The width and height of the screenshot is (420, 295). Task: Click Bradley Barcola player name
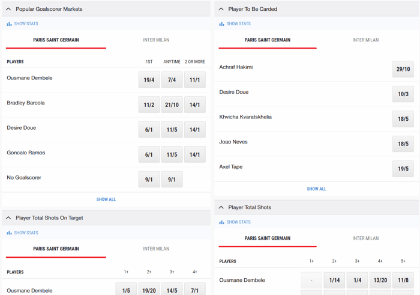[26, 103]
